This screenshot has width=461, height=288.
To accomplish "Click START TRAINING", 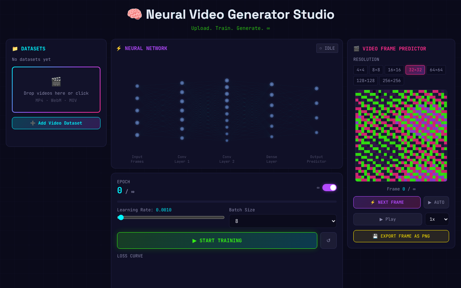I will pos(217,240).
